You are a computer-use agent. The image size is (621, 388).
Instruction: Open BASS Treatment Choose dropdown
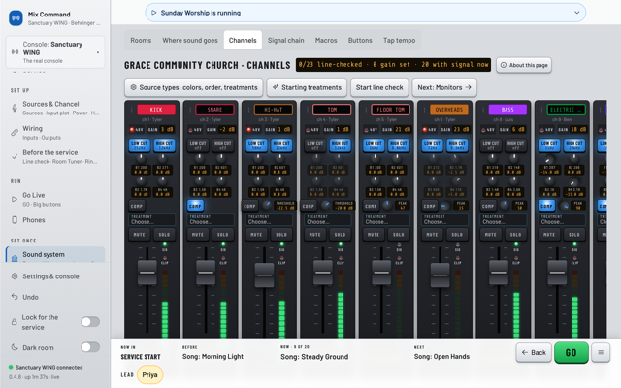click(x=504, y=220)
